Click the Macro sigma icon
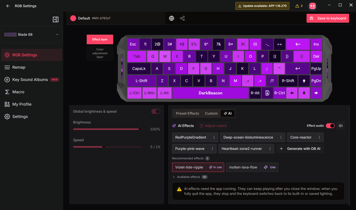 7,92
